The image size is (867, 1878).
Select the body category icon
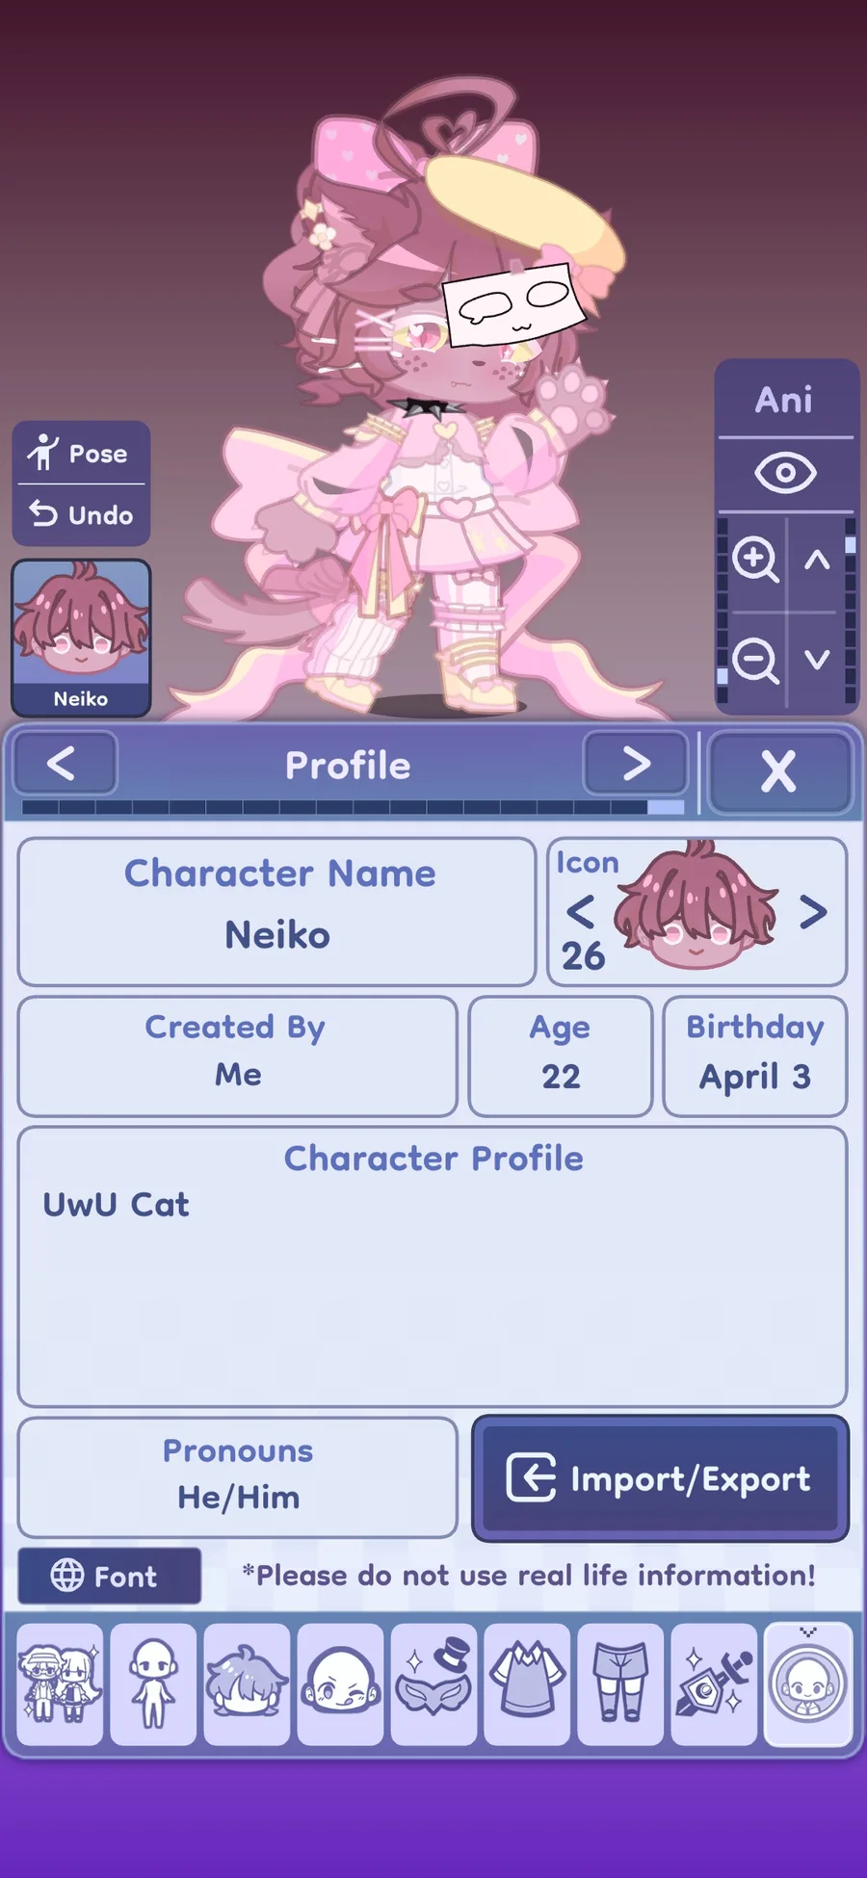[x=153, y=1684]
